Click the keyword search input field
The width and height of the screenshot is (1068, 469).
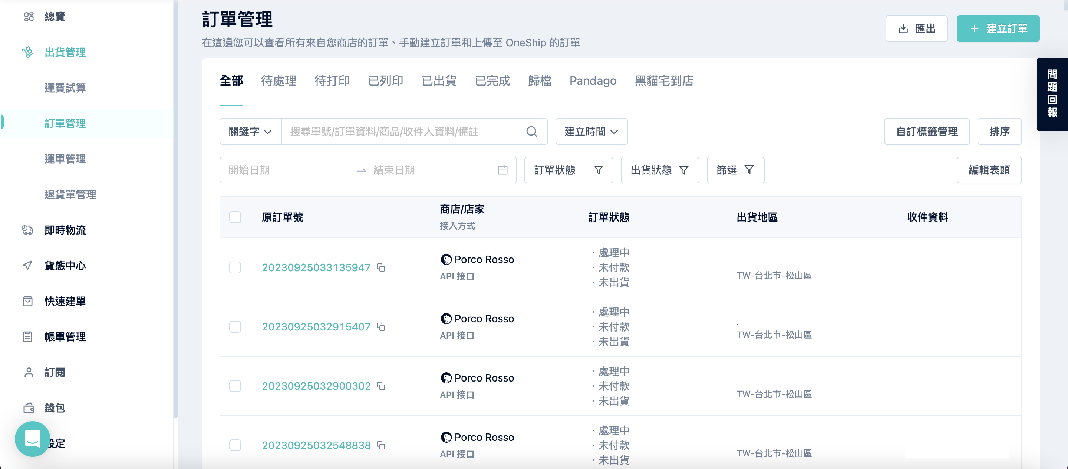(402, 132)
